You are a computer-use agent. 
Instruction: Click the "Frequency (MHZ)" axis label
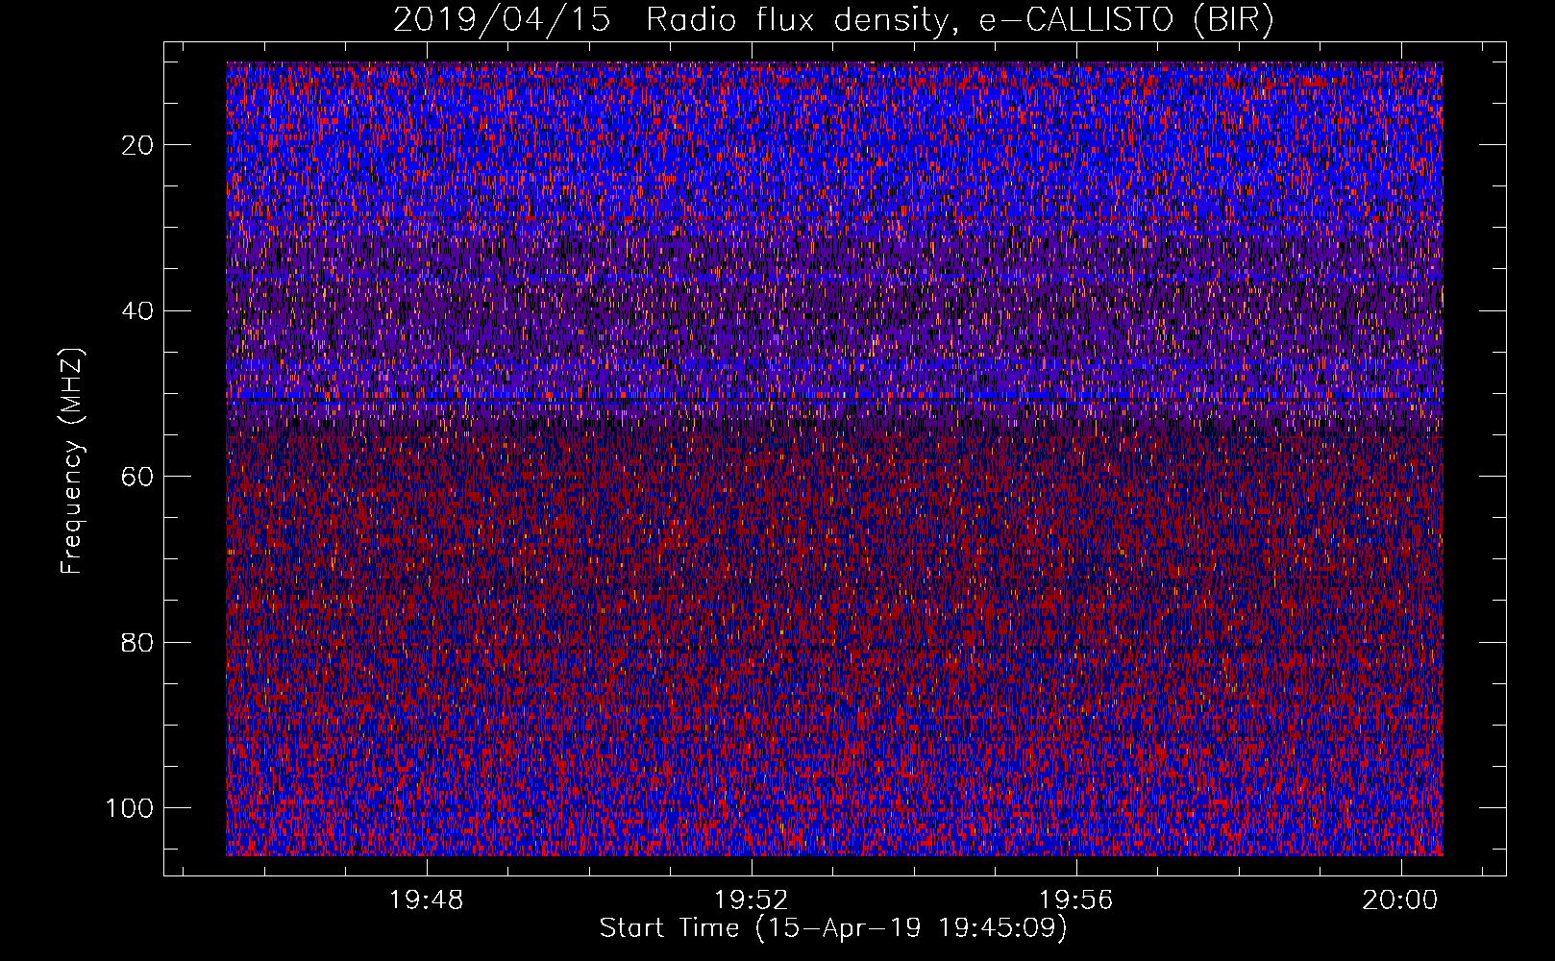coord(72,461)
